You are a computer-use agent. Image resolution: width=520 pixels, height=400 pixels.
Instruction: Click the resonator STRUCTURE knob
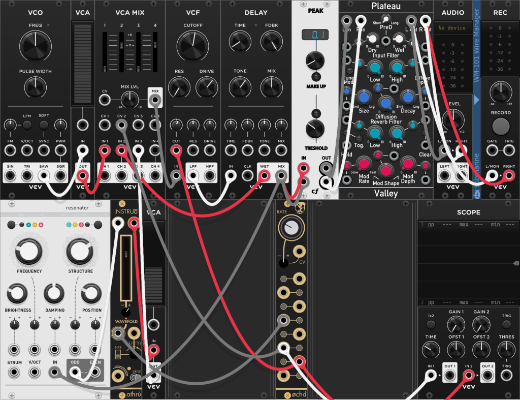coord(80,251)
